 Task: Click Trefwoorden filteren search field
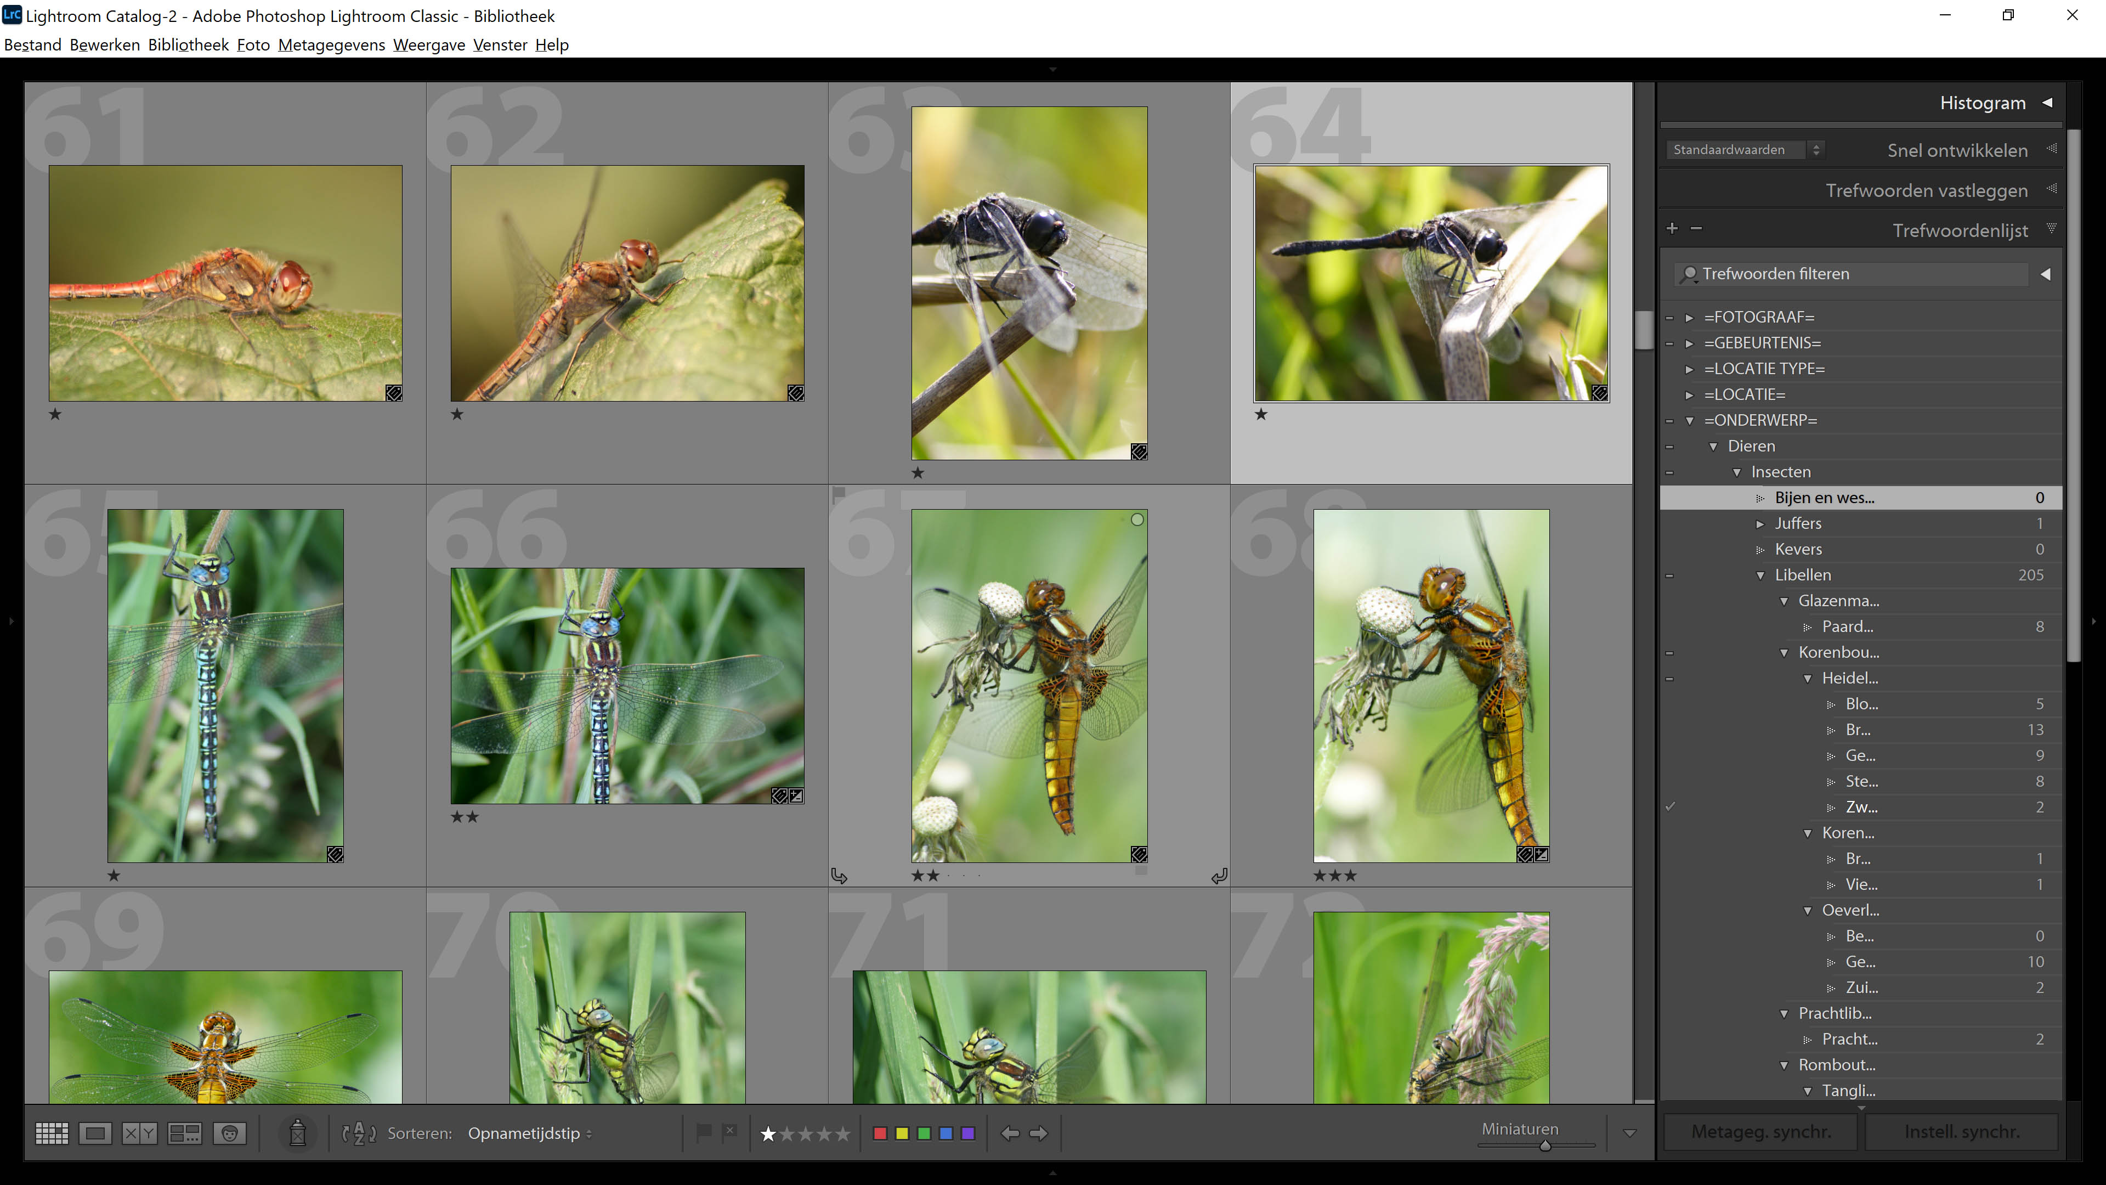pyautogui.click(x=1852, y=274)
